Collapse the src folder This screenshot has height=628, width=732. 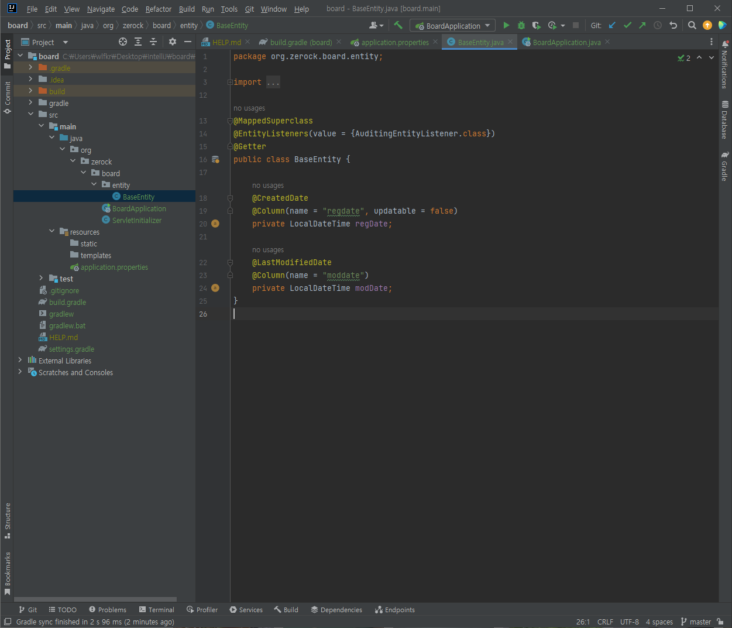(30, 114)
